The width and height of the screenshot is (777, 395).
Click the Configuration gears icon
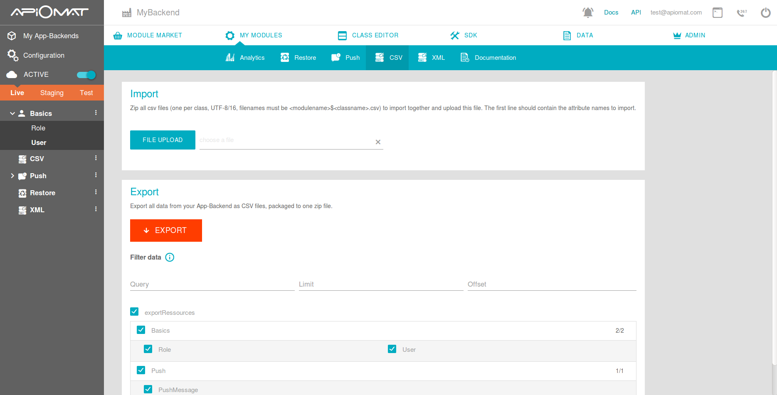[x=12, y=55]
